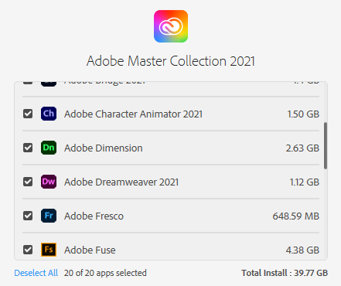Screen dimensions: 341x286
Task: Click the Total Install 39.77 GB text
Action: tap(285, 273)
